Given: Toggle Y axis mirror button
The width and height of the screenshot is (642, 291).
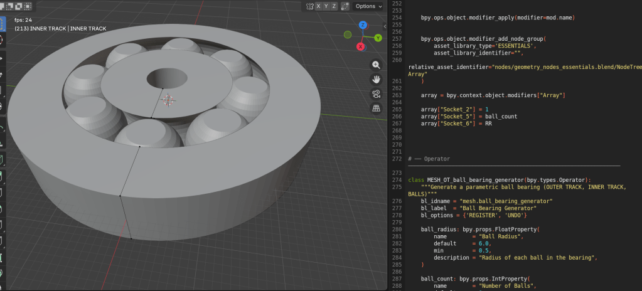Looking at the screenshot, I should (x=326, y=6).
